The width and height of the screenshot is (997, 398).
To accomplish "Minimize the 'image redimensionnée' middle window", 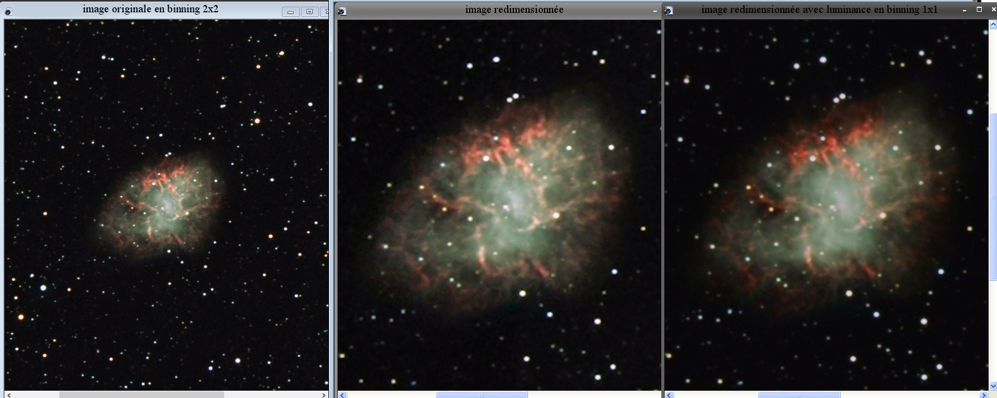I will [655, 11].
